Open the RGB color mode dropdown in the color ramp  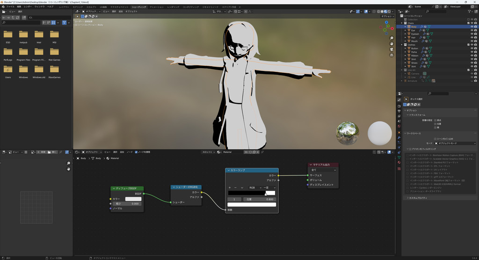pos(254,187)
